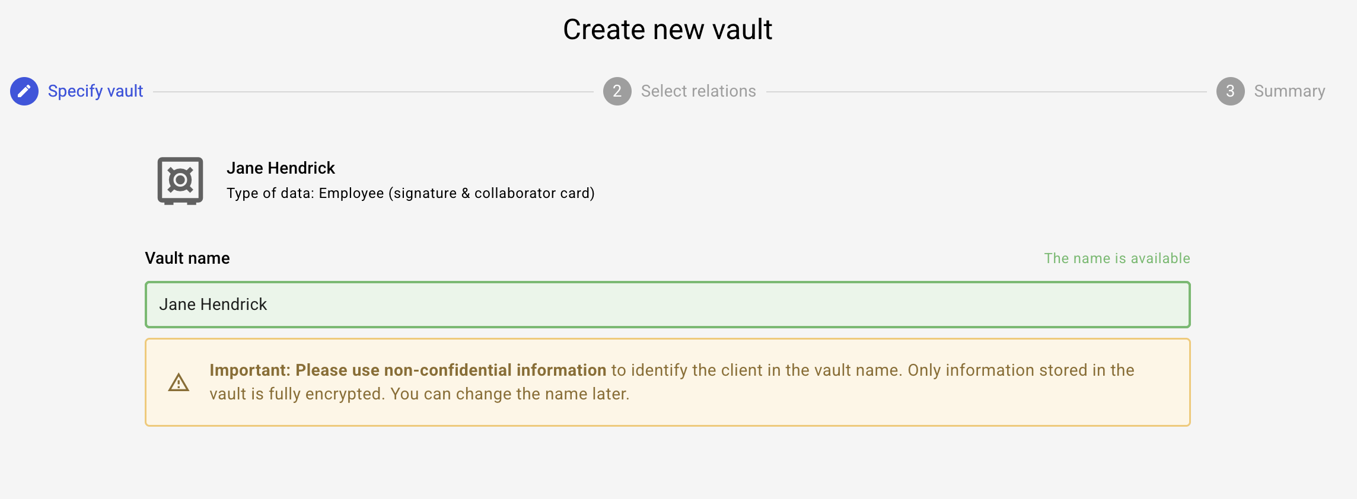Jump to the Summary step
Screen dimensions: 1357x499
[x=1289, y=91]
